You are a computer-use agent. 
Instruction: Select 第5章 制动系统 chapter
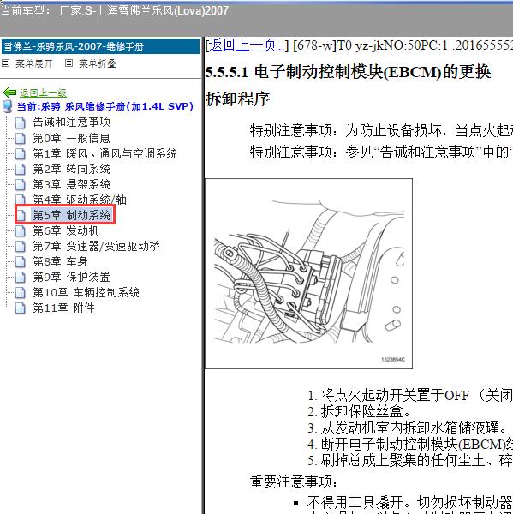click(71, 215)
